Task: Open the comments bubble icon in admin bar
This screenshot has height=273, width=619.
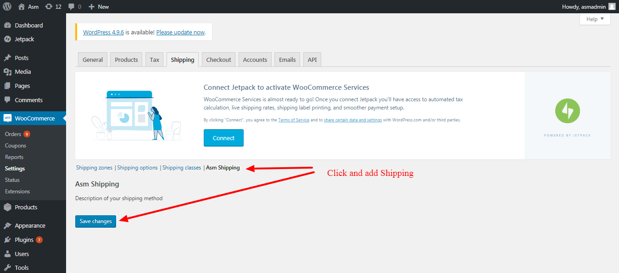Action: (71, 6)
